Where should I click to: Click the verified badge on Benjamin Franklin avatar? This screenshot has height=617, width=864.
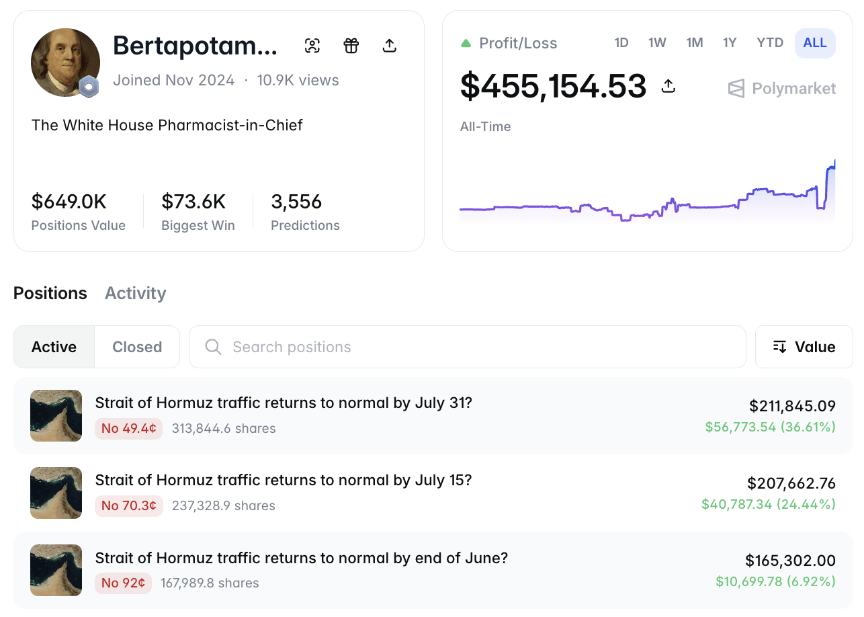[x=89, y=87]
